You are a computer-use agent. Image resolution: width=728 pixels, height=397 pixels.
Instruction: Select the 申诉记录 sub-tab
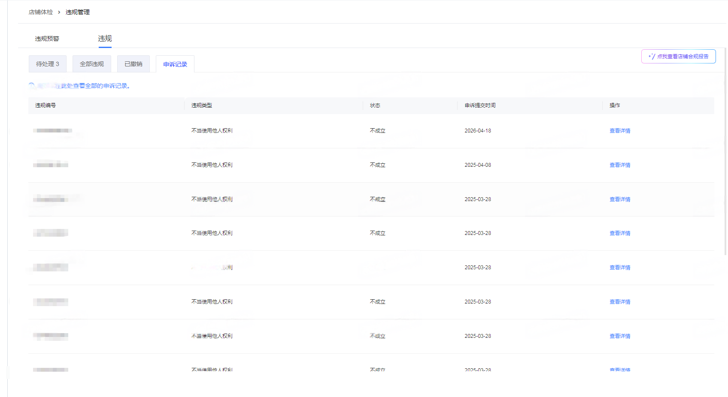click(175, 64)
